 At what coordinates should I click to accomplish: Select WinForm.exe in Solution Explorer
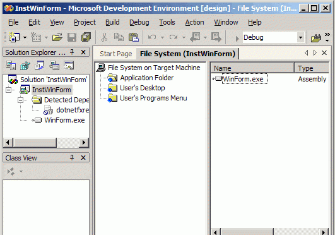pos(64,120)
